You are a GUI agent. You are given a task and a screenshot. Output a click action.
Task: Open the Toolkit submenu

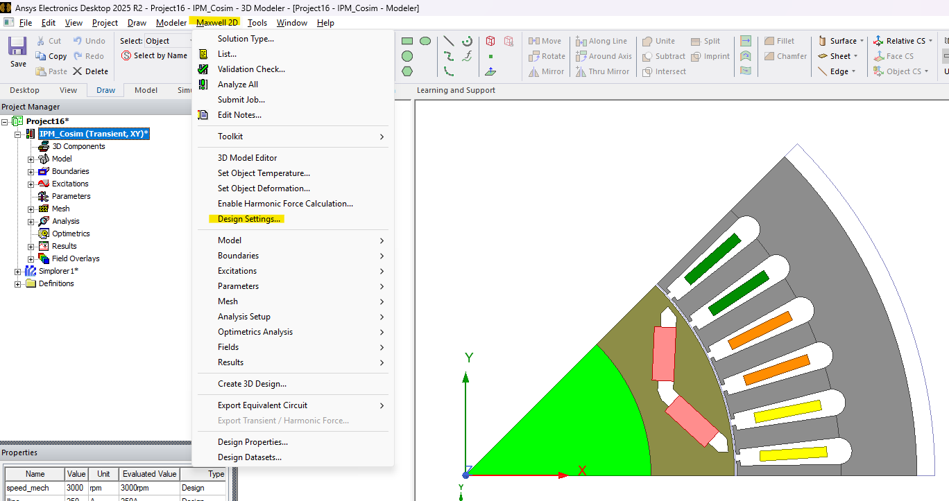coord(293,137)
